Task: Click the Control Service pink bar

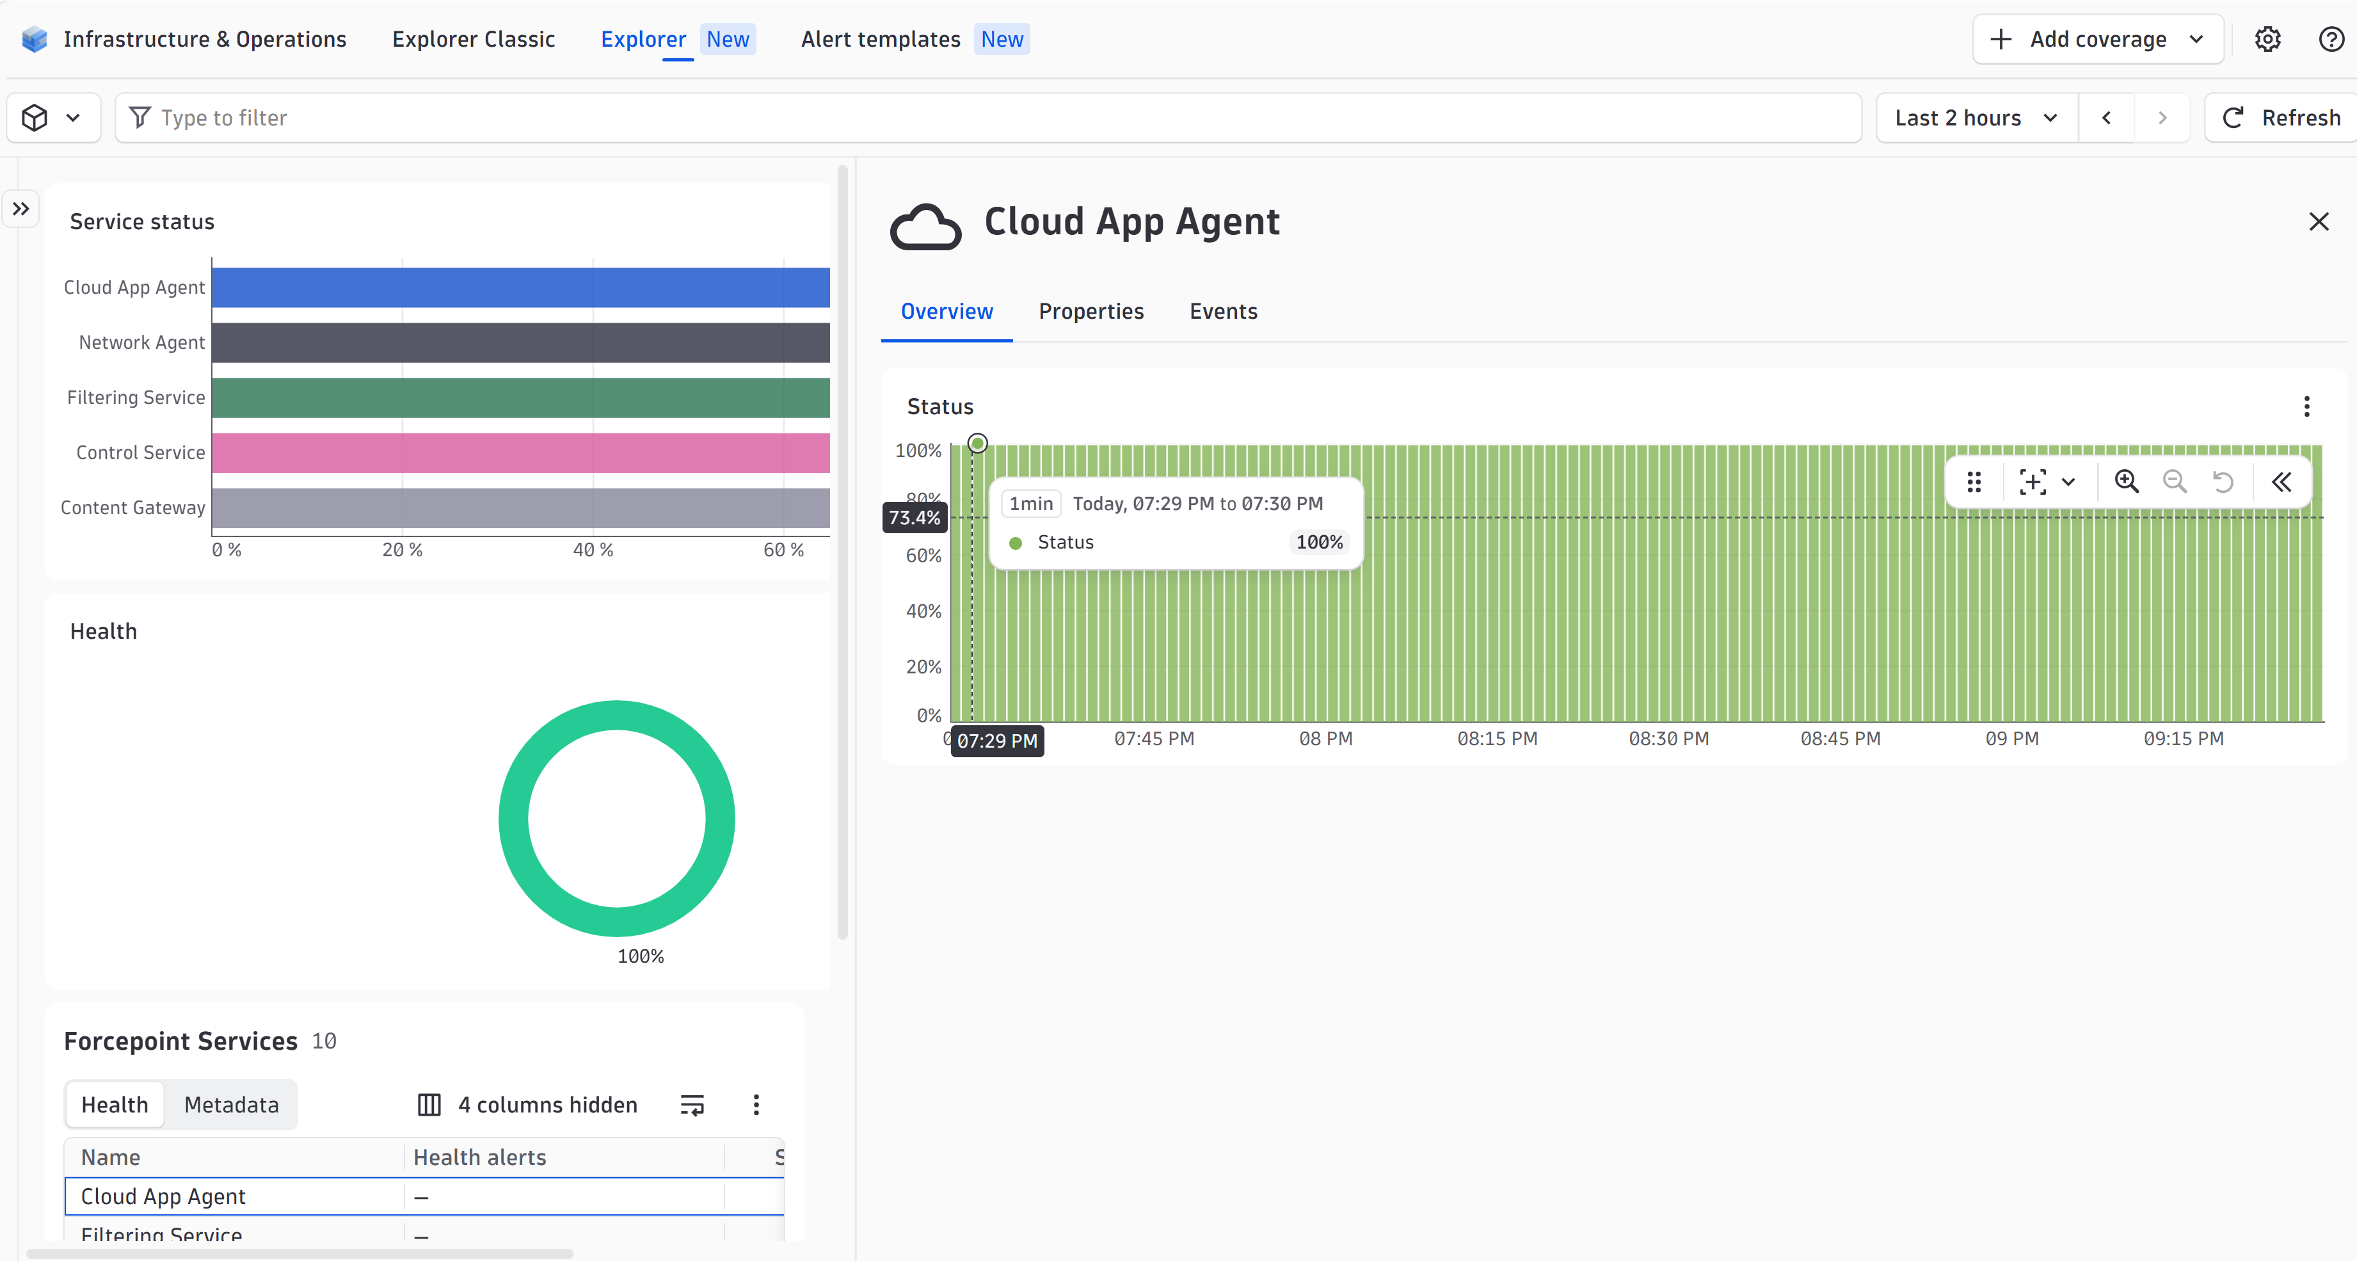Action: (521, 452)
